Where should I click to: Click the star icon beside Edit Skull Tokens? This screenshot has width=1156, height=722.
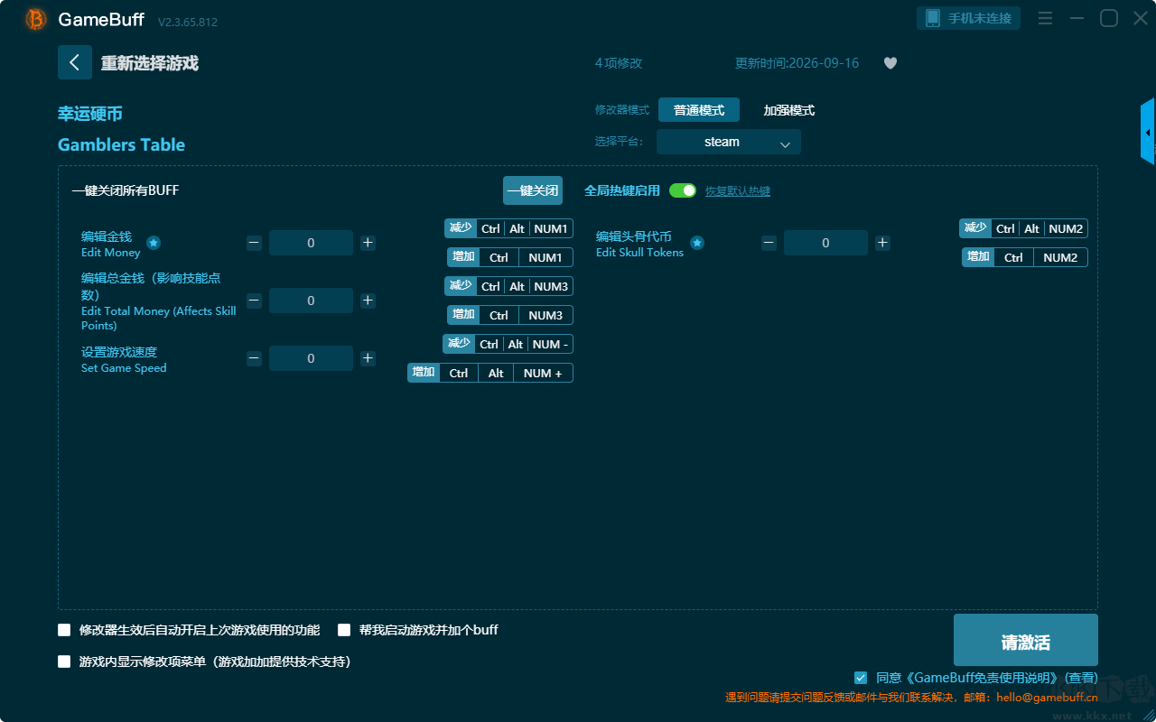697,243
